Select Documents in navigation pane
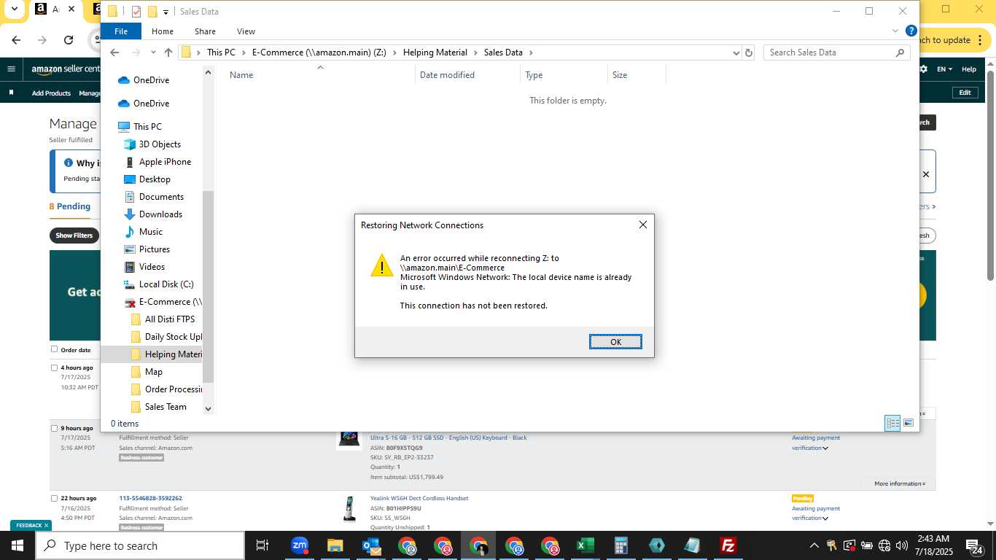 161,197
